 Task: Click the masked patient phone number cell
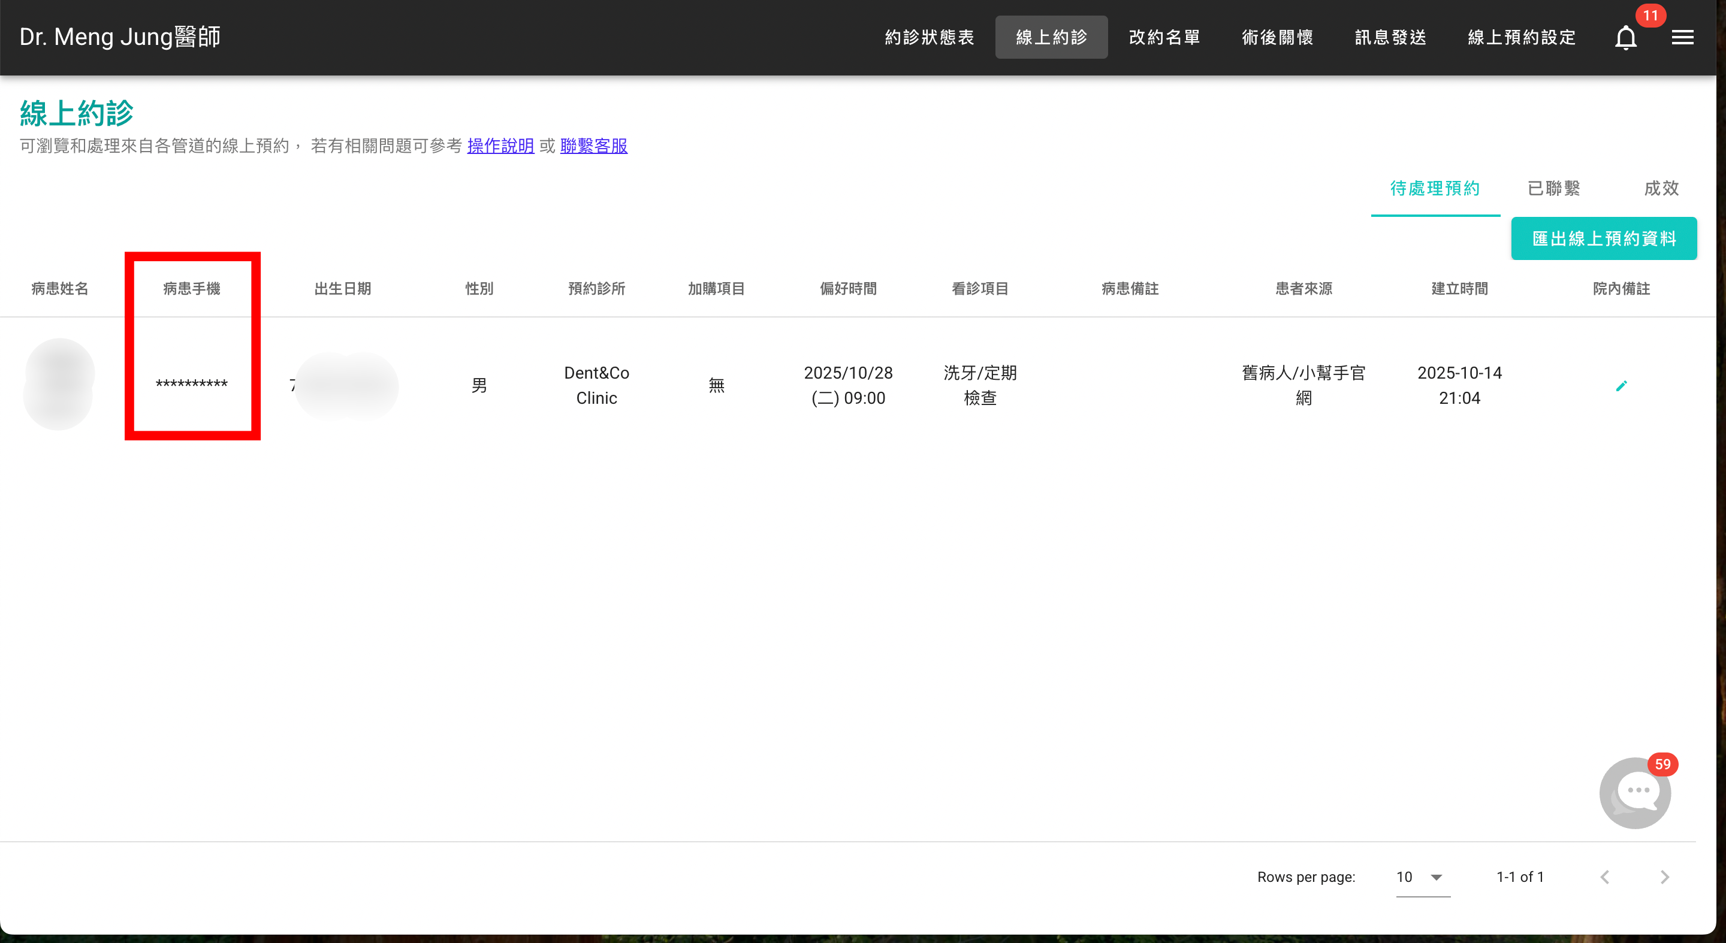coord(192,385)
